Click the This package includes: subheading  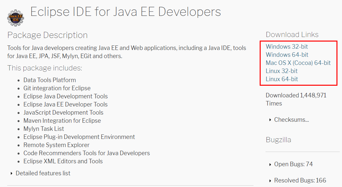tap(45, 68)
